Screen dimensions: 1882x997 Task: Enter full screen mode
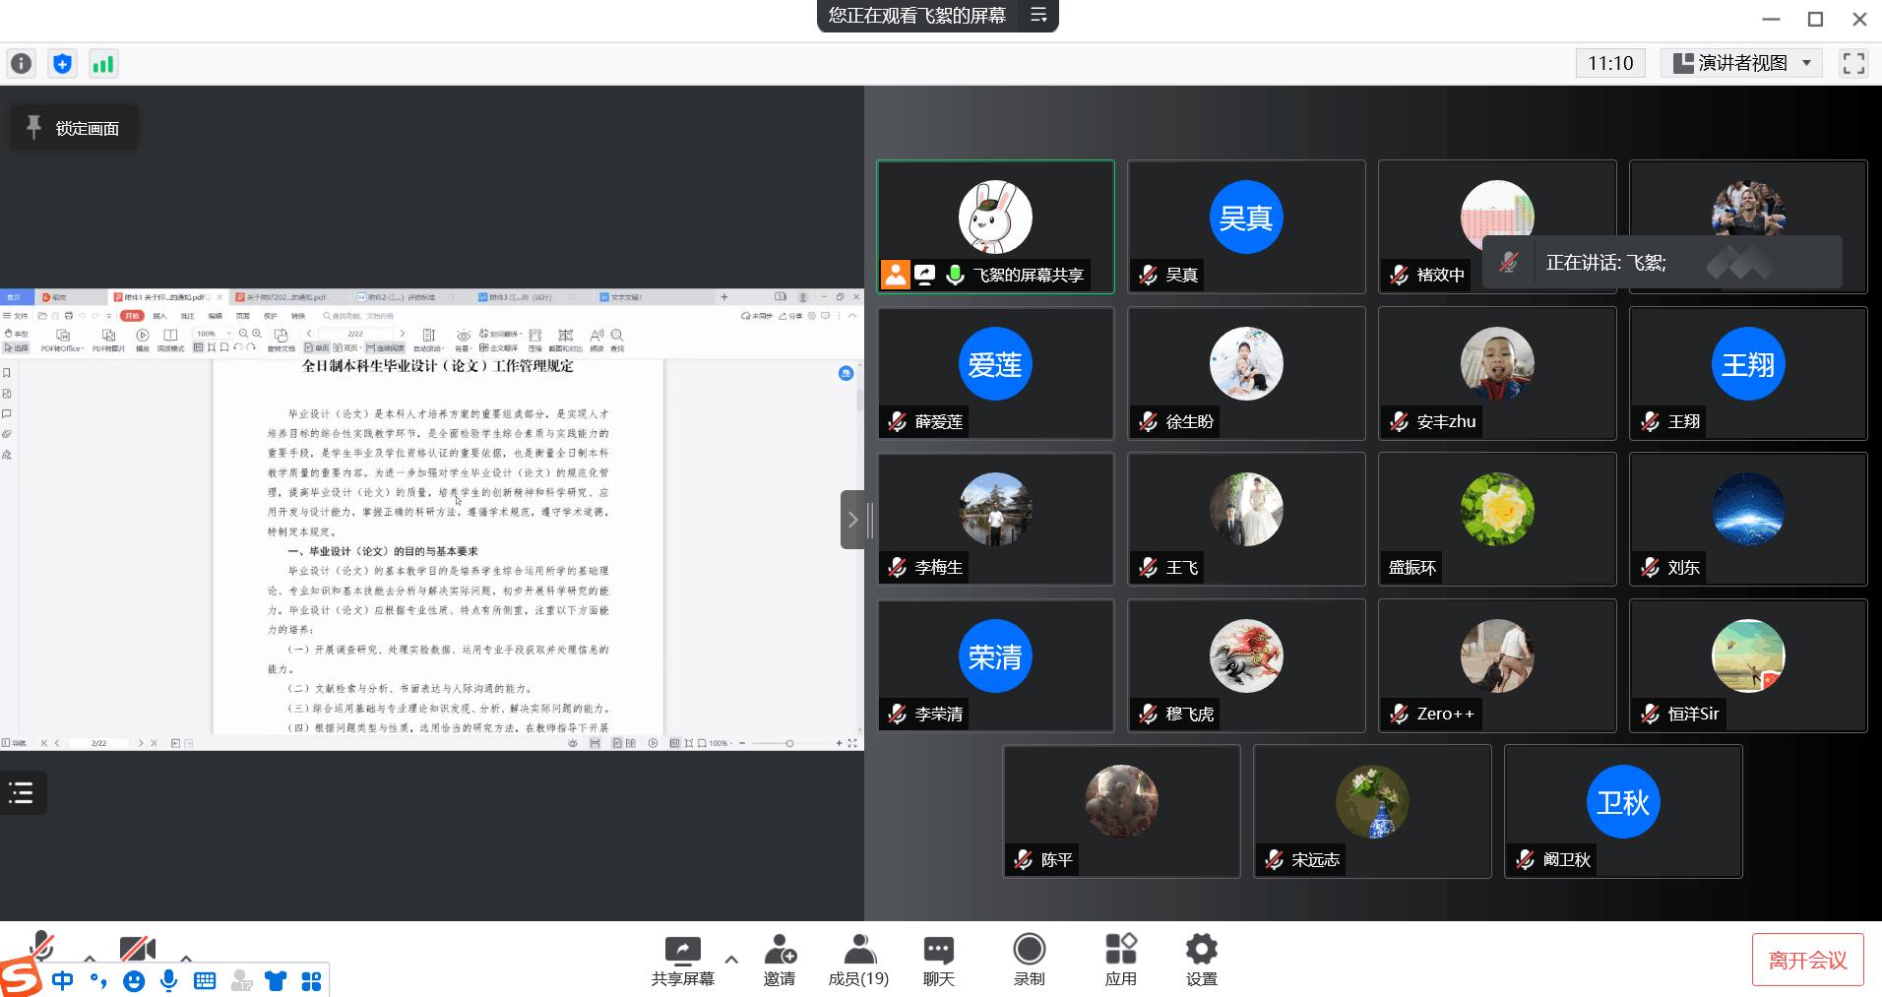coord(1853,64)
